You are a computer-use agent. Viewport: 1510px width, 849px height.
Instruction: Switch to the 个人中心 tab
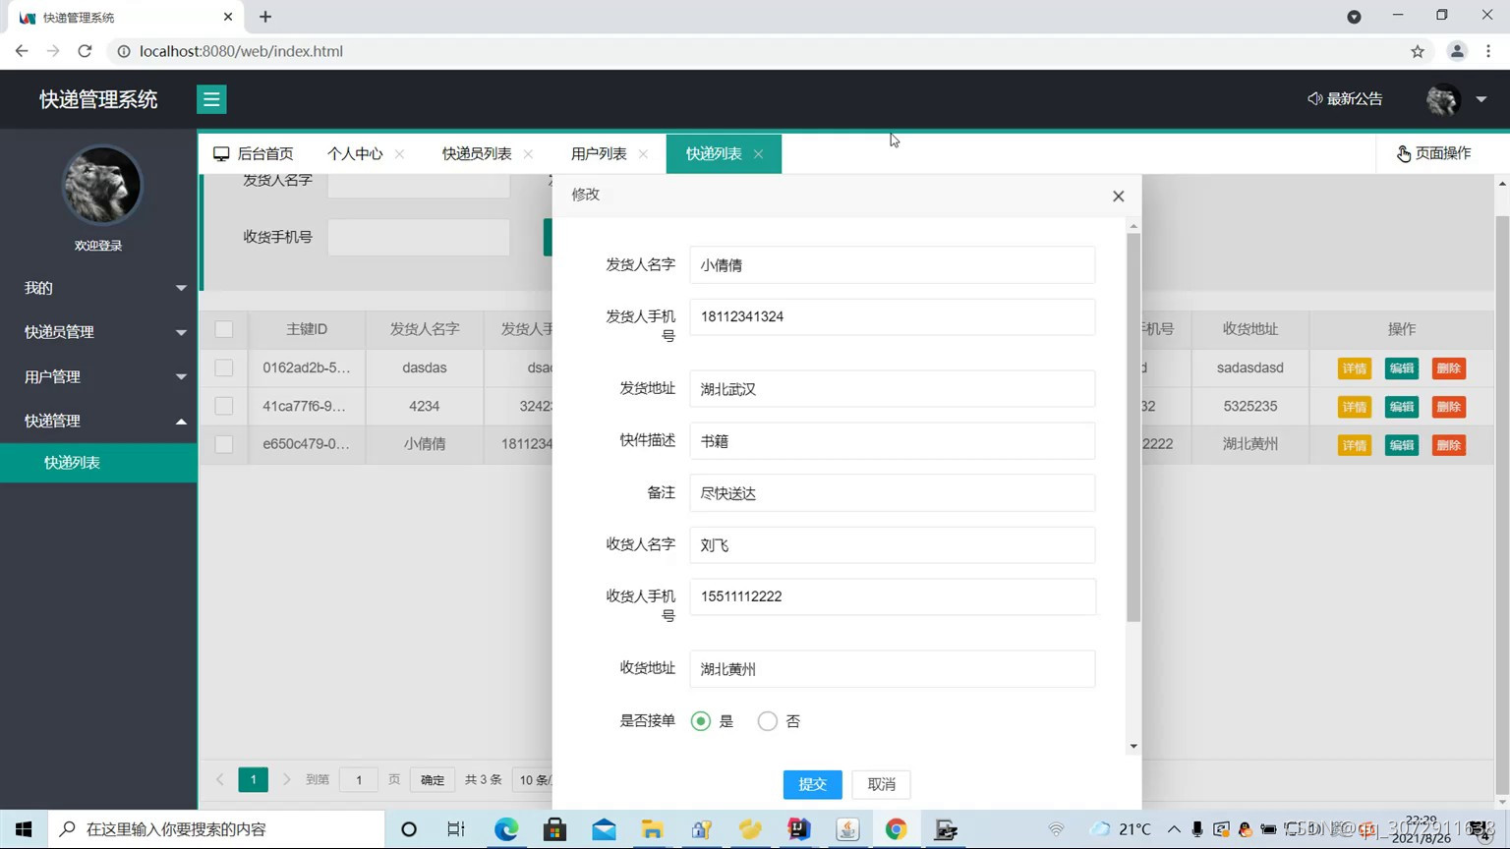point(355,154)
